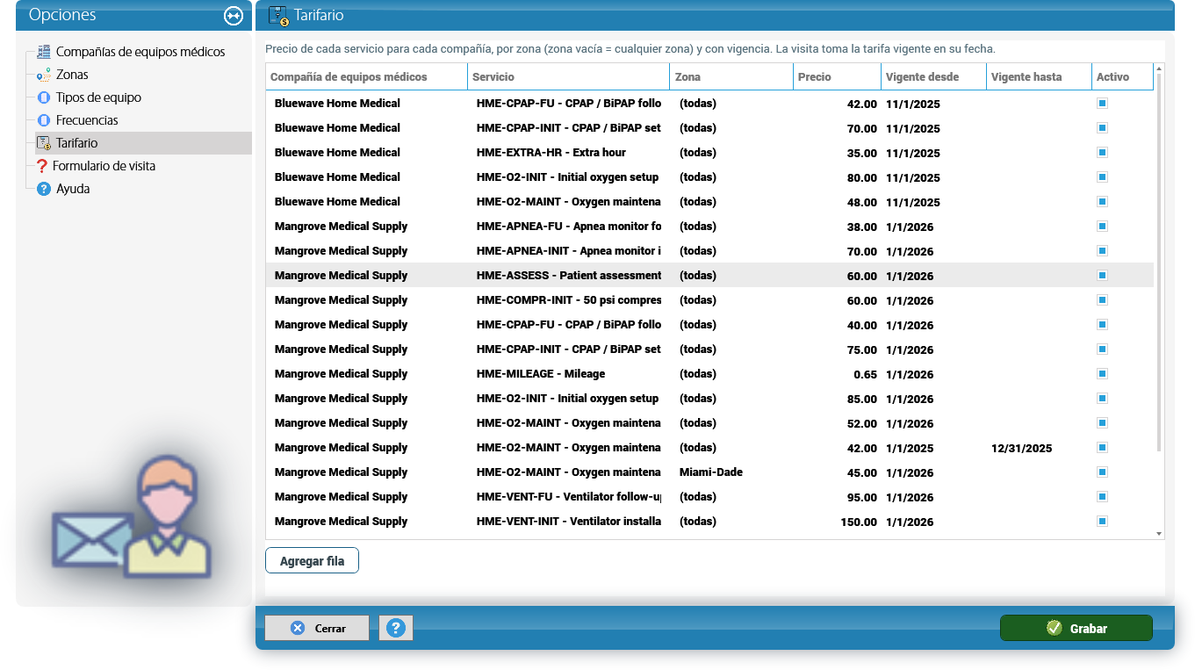Click the Vigente hasta column header
This screenshot has height=670, width=1195.
click(1039, 76)
